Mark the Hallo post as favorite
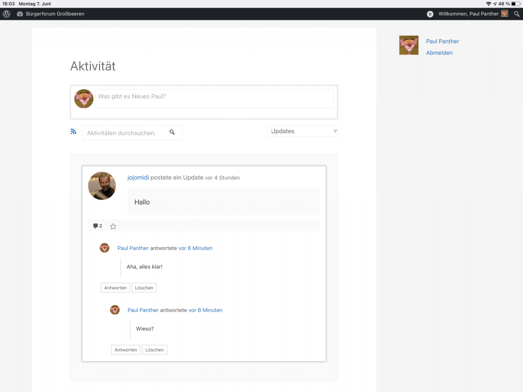This screenshot has height=392, width=523. pos(113,226)
